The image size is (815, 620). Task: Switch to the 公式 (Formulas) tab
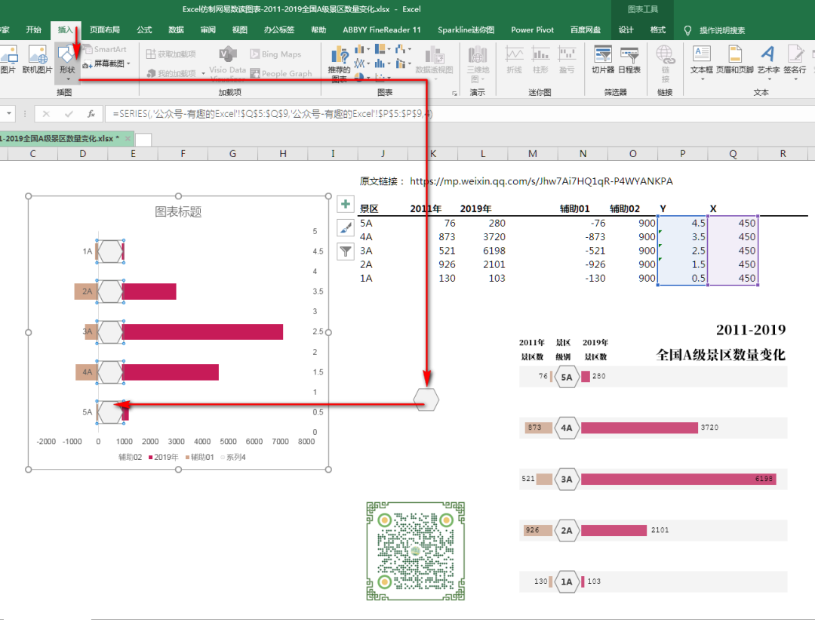click(144, 29)
